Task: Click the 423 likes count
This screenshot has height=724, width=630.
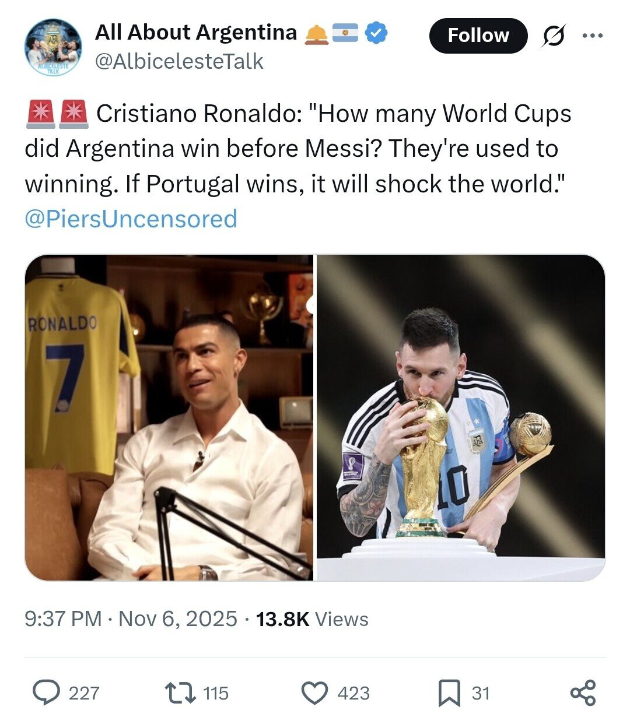Action: click(353, 693)
